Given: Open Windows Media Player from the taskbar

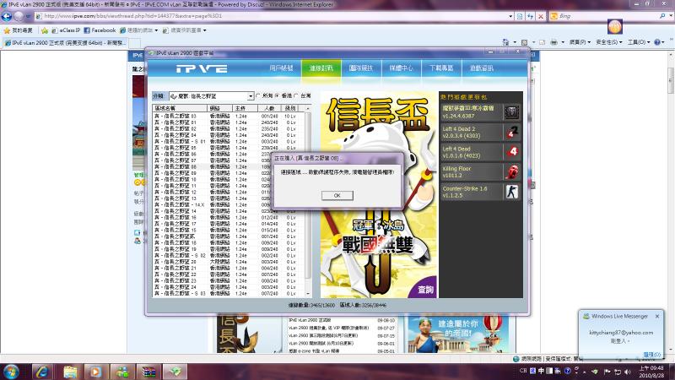Looking at the screenshot, I should point(94,371).
